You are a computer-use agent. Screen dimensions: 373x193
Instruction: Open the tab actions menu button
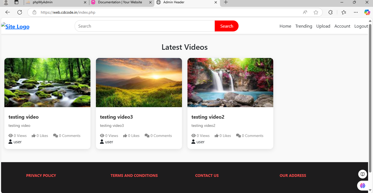click(16, 2)
